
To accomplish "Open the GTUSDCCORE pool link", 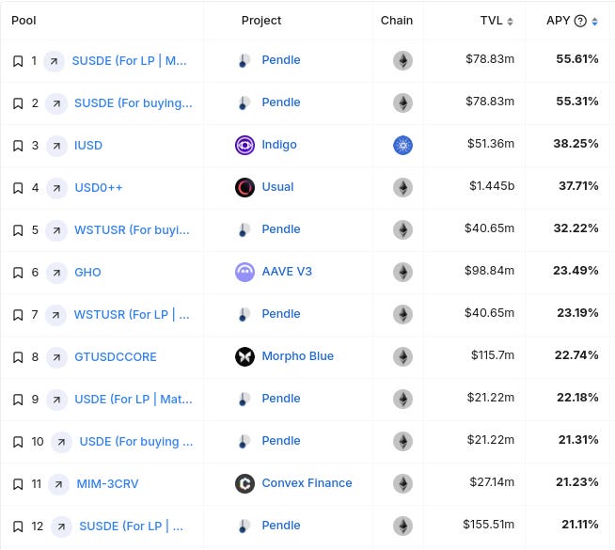I will pos(116,357).
